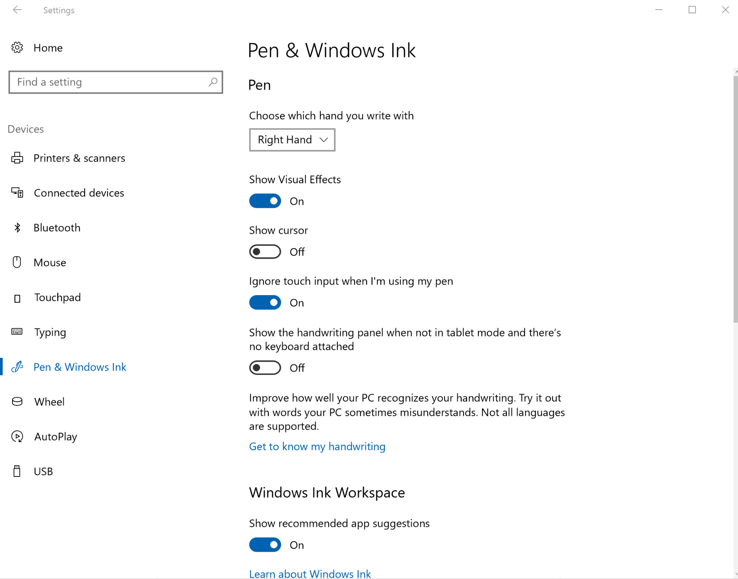Enable the Show cursor toggle
Image resolution: width=738 pixels, height=579 pixels.
[265, 252]
